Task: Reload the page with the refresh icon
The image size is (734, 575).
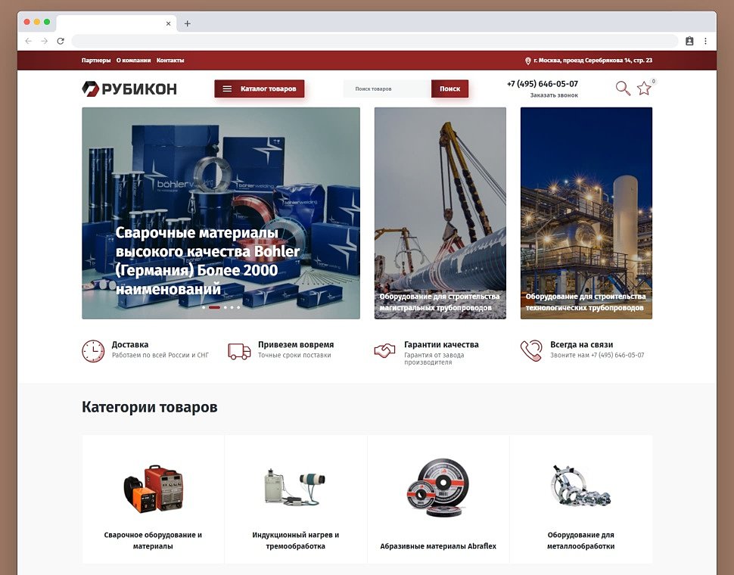Action: point(61,41)
